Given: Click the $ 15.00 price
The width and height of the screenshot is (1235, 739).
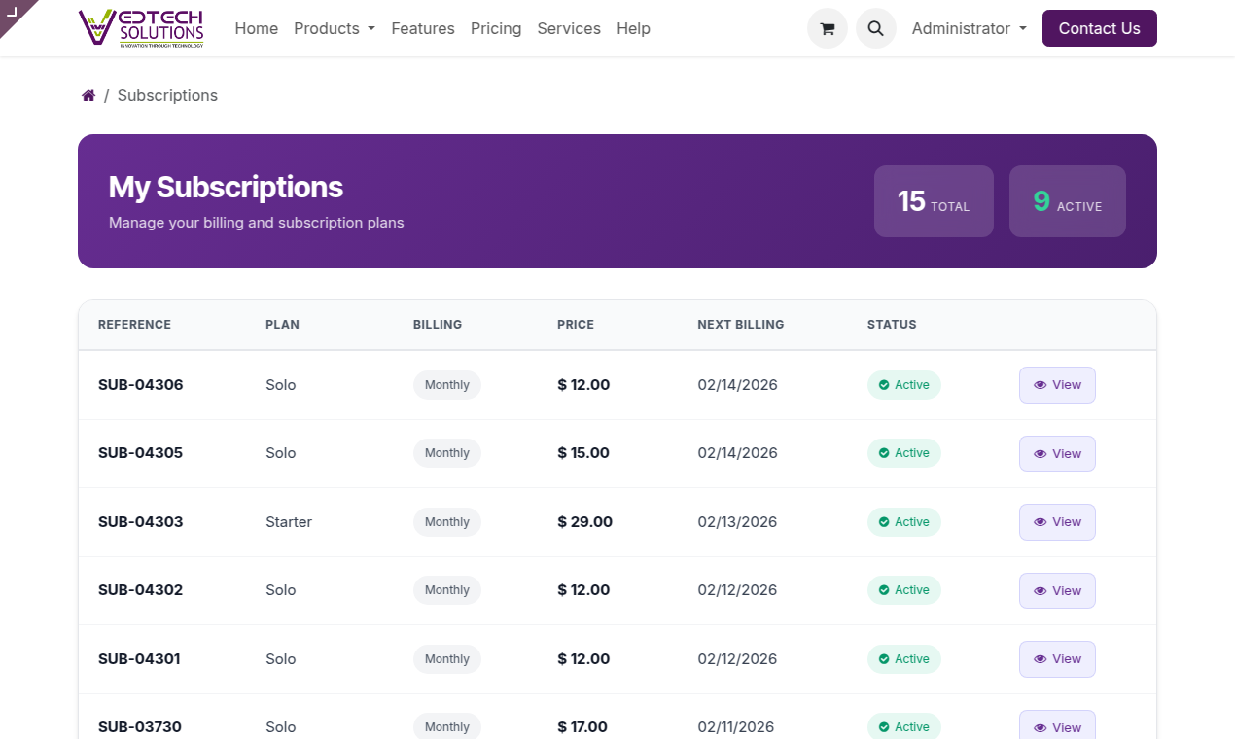Looking at the screenshot, I should pos(583,453).
